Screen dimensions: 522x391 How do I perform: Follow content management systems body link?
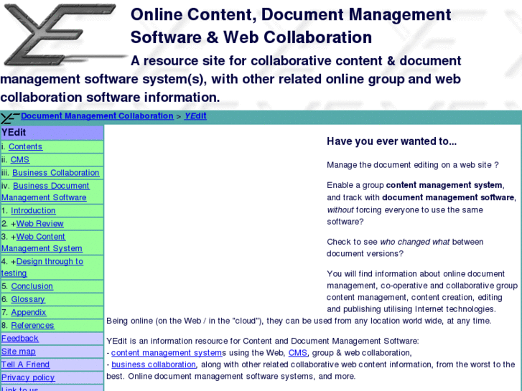click(167, 353)
